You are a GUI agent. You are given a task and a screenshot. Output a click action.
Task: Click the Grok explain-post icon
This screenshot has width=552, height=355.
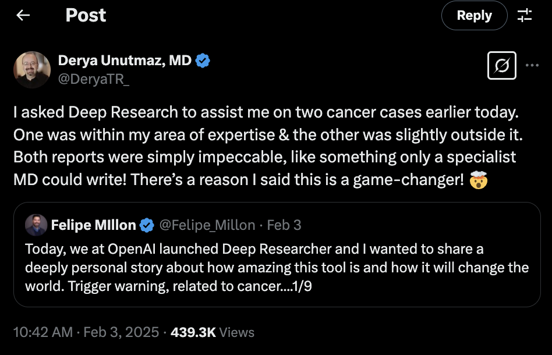point(501,65)
